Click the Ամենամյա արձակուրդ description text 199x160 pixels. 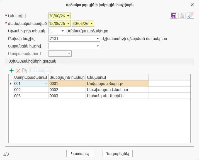(x=88, y=31)
